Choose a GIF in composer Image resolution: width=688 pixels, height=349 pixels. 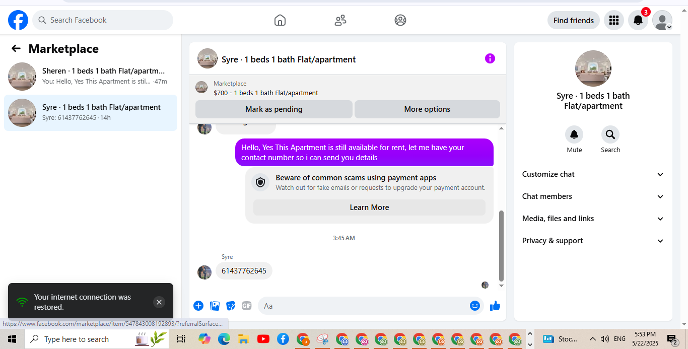(247, 306)
